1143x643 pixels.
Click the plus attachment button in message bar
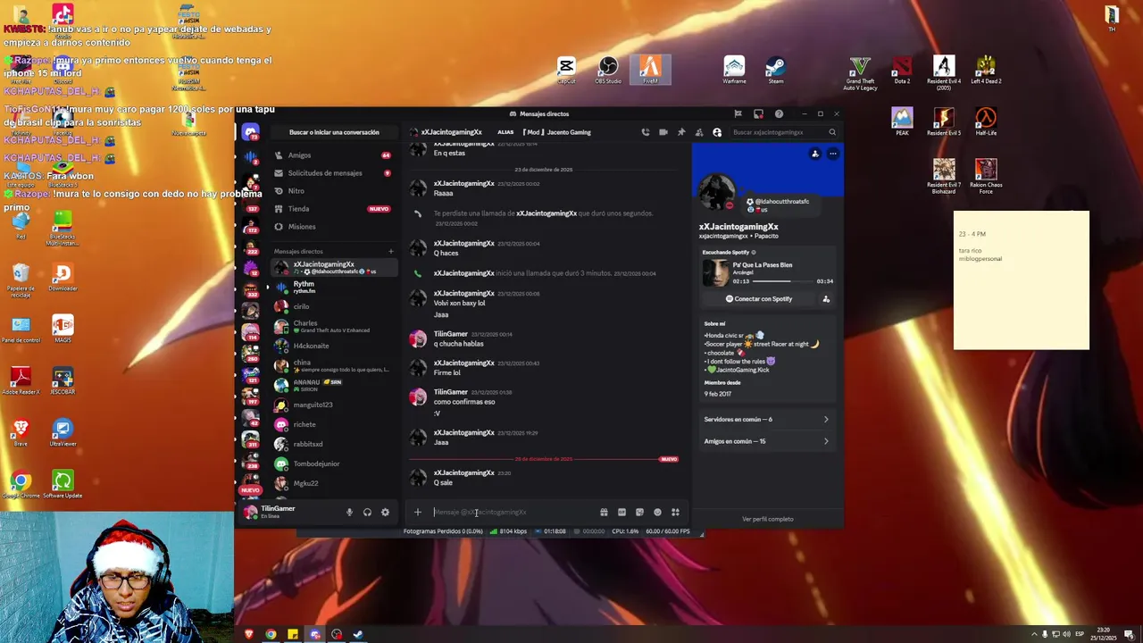click(417, 513)
